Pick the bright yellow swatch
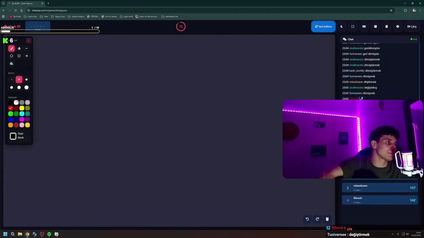 22,108
